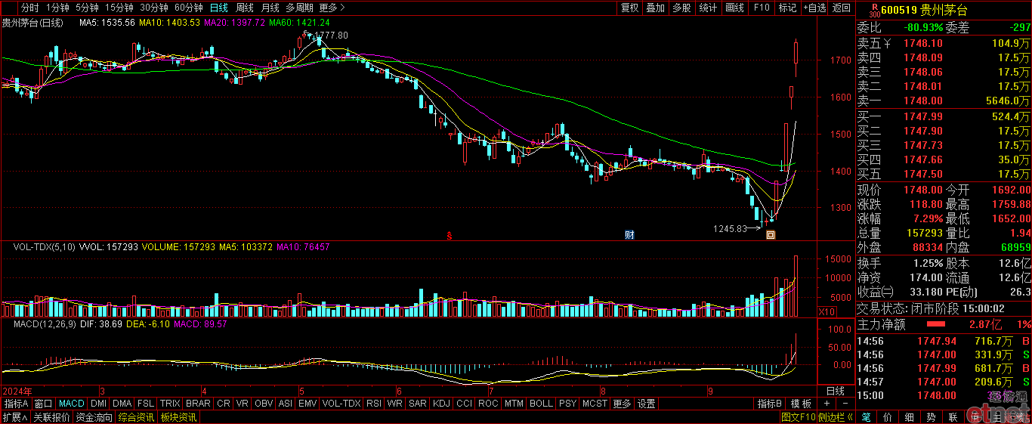Screen dimensions: 1032x424
Task: Click the plus button next to 模板
Action: coord(827,404)
